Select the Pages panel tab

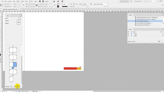[8, 16]
